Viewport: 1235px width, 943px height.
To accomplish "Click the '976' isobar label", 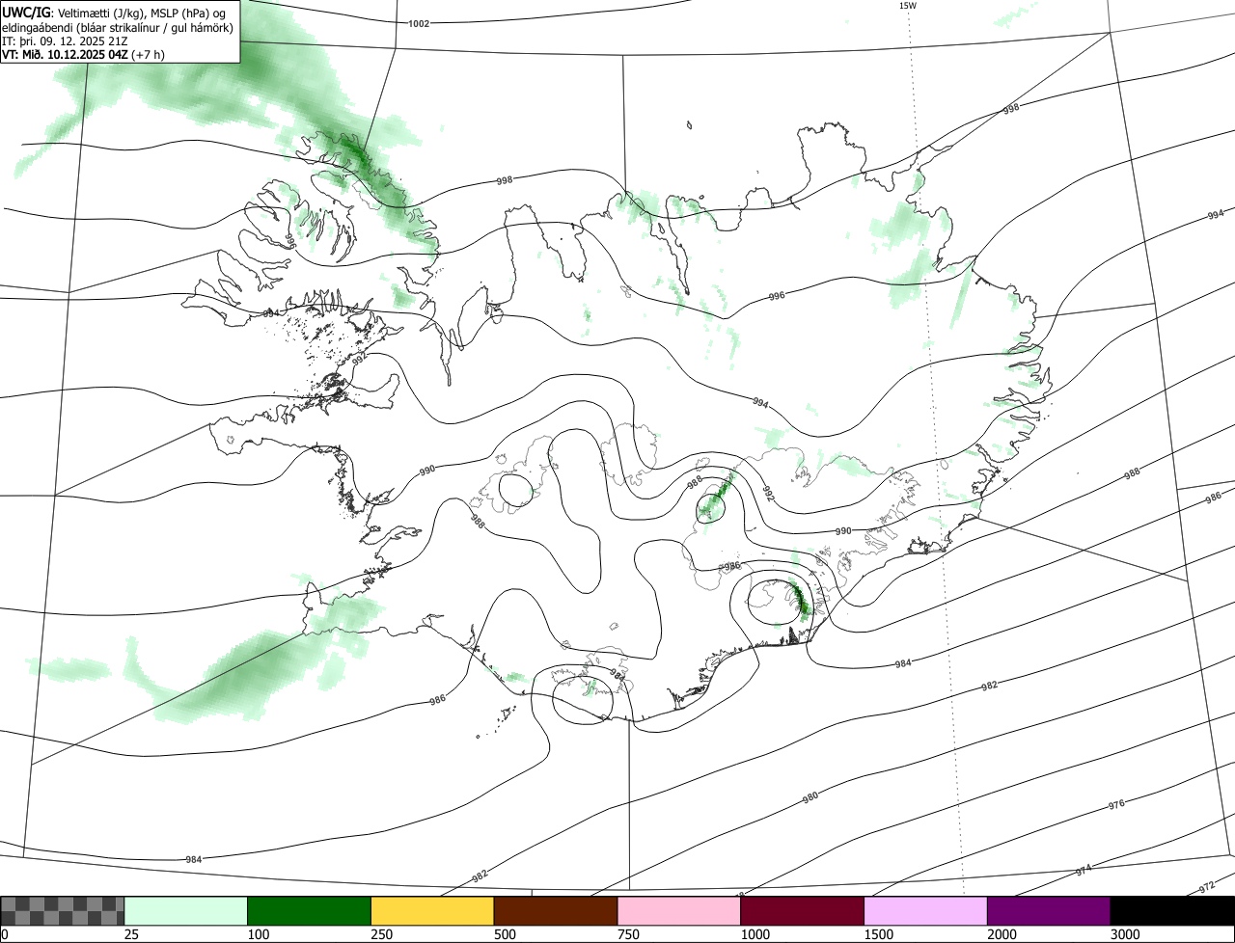I will point(1116,804).
